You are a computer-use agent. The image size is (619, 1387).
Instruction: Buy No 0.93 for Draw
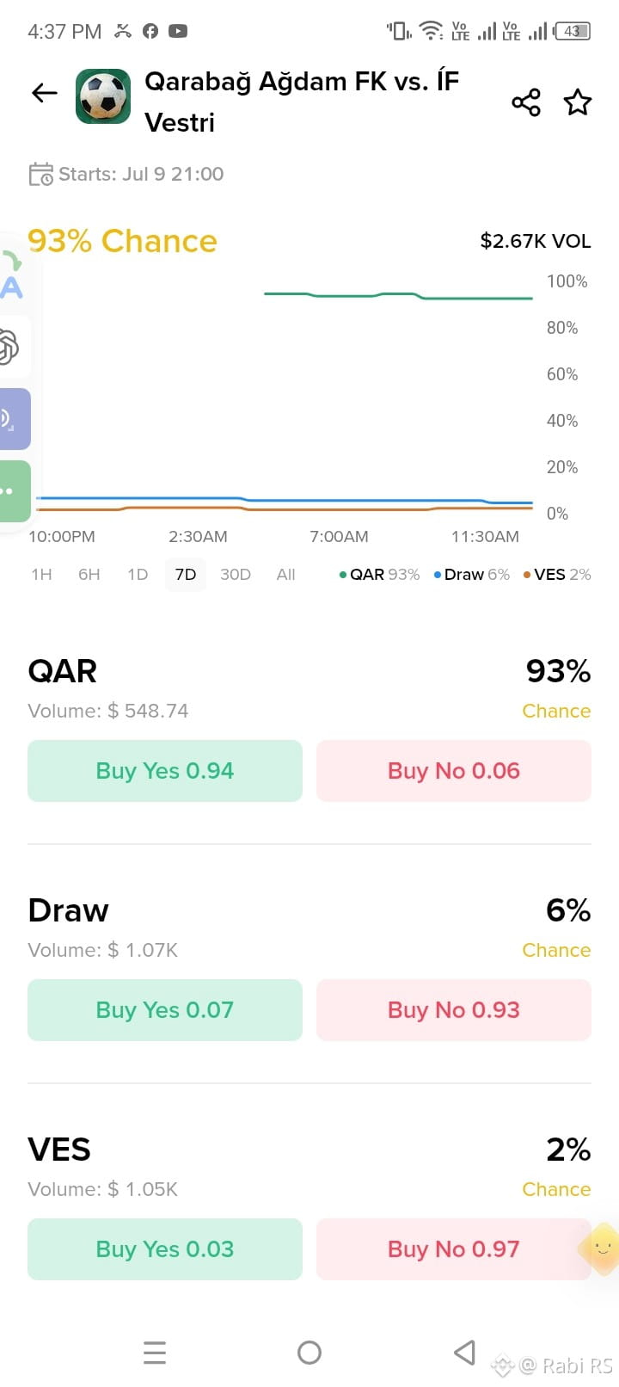click(x=454, y=1010)
